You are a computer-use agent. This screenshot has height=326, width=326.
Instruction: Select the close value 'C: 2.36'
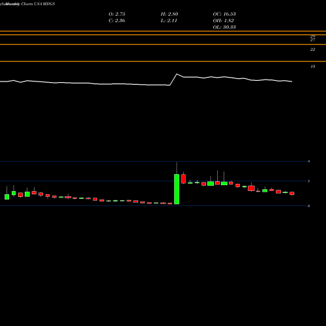[x=117, y=20]
